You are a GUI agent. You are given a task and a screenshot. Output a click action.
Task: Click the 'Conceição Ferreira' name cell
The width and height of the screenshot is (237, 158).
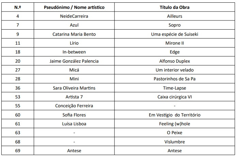(74, 106)
